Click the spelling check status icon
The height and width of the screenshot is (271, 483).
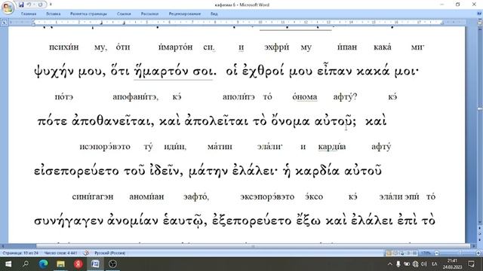click(86, 253)
